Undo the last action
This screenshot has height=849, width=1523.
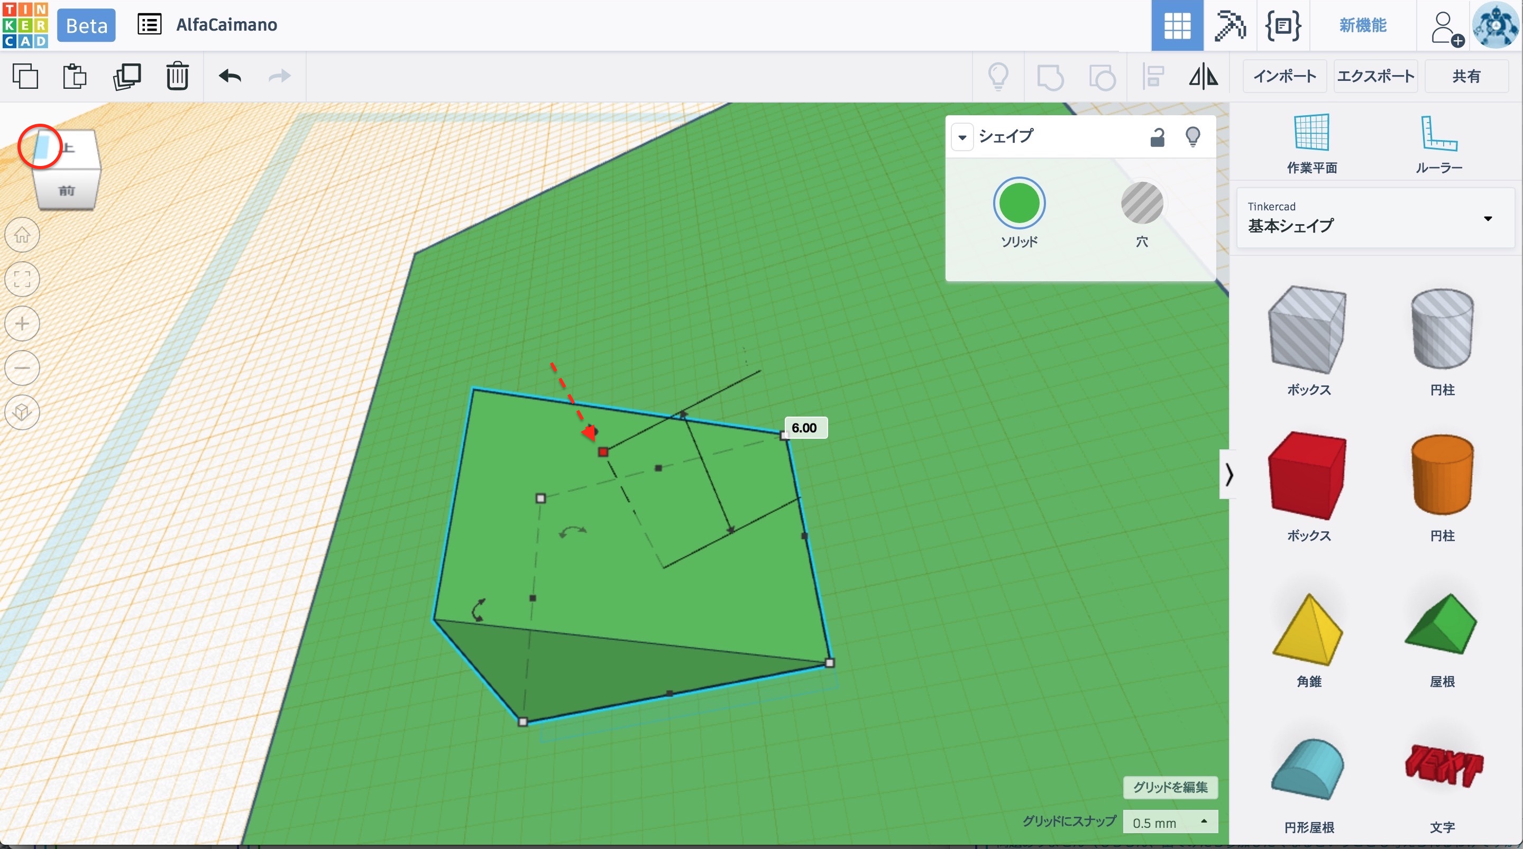[230, 76]
